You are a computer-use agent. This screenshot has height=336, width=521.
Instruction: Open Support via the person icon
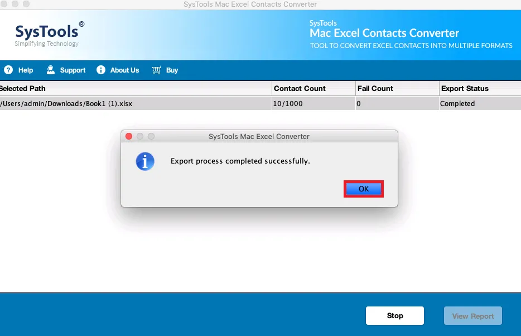pyautogui.click(x=51, y=70)
